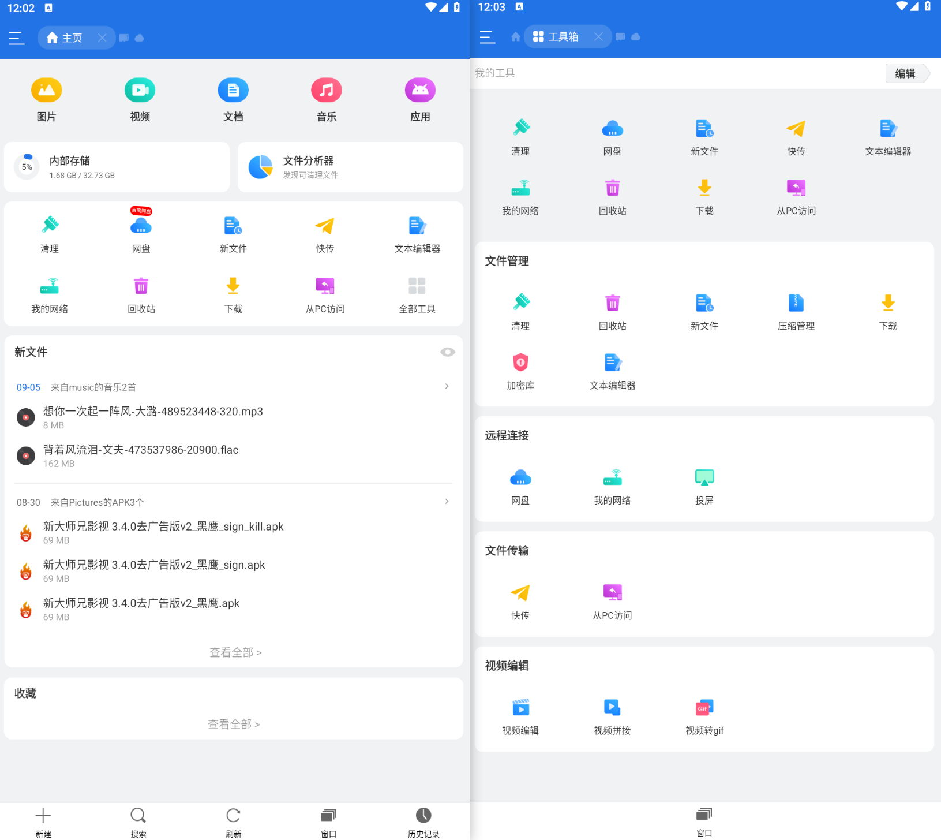
Task: Open 视频转gif converter tool
Action: tap(704, 716)
